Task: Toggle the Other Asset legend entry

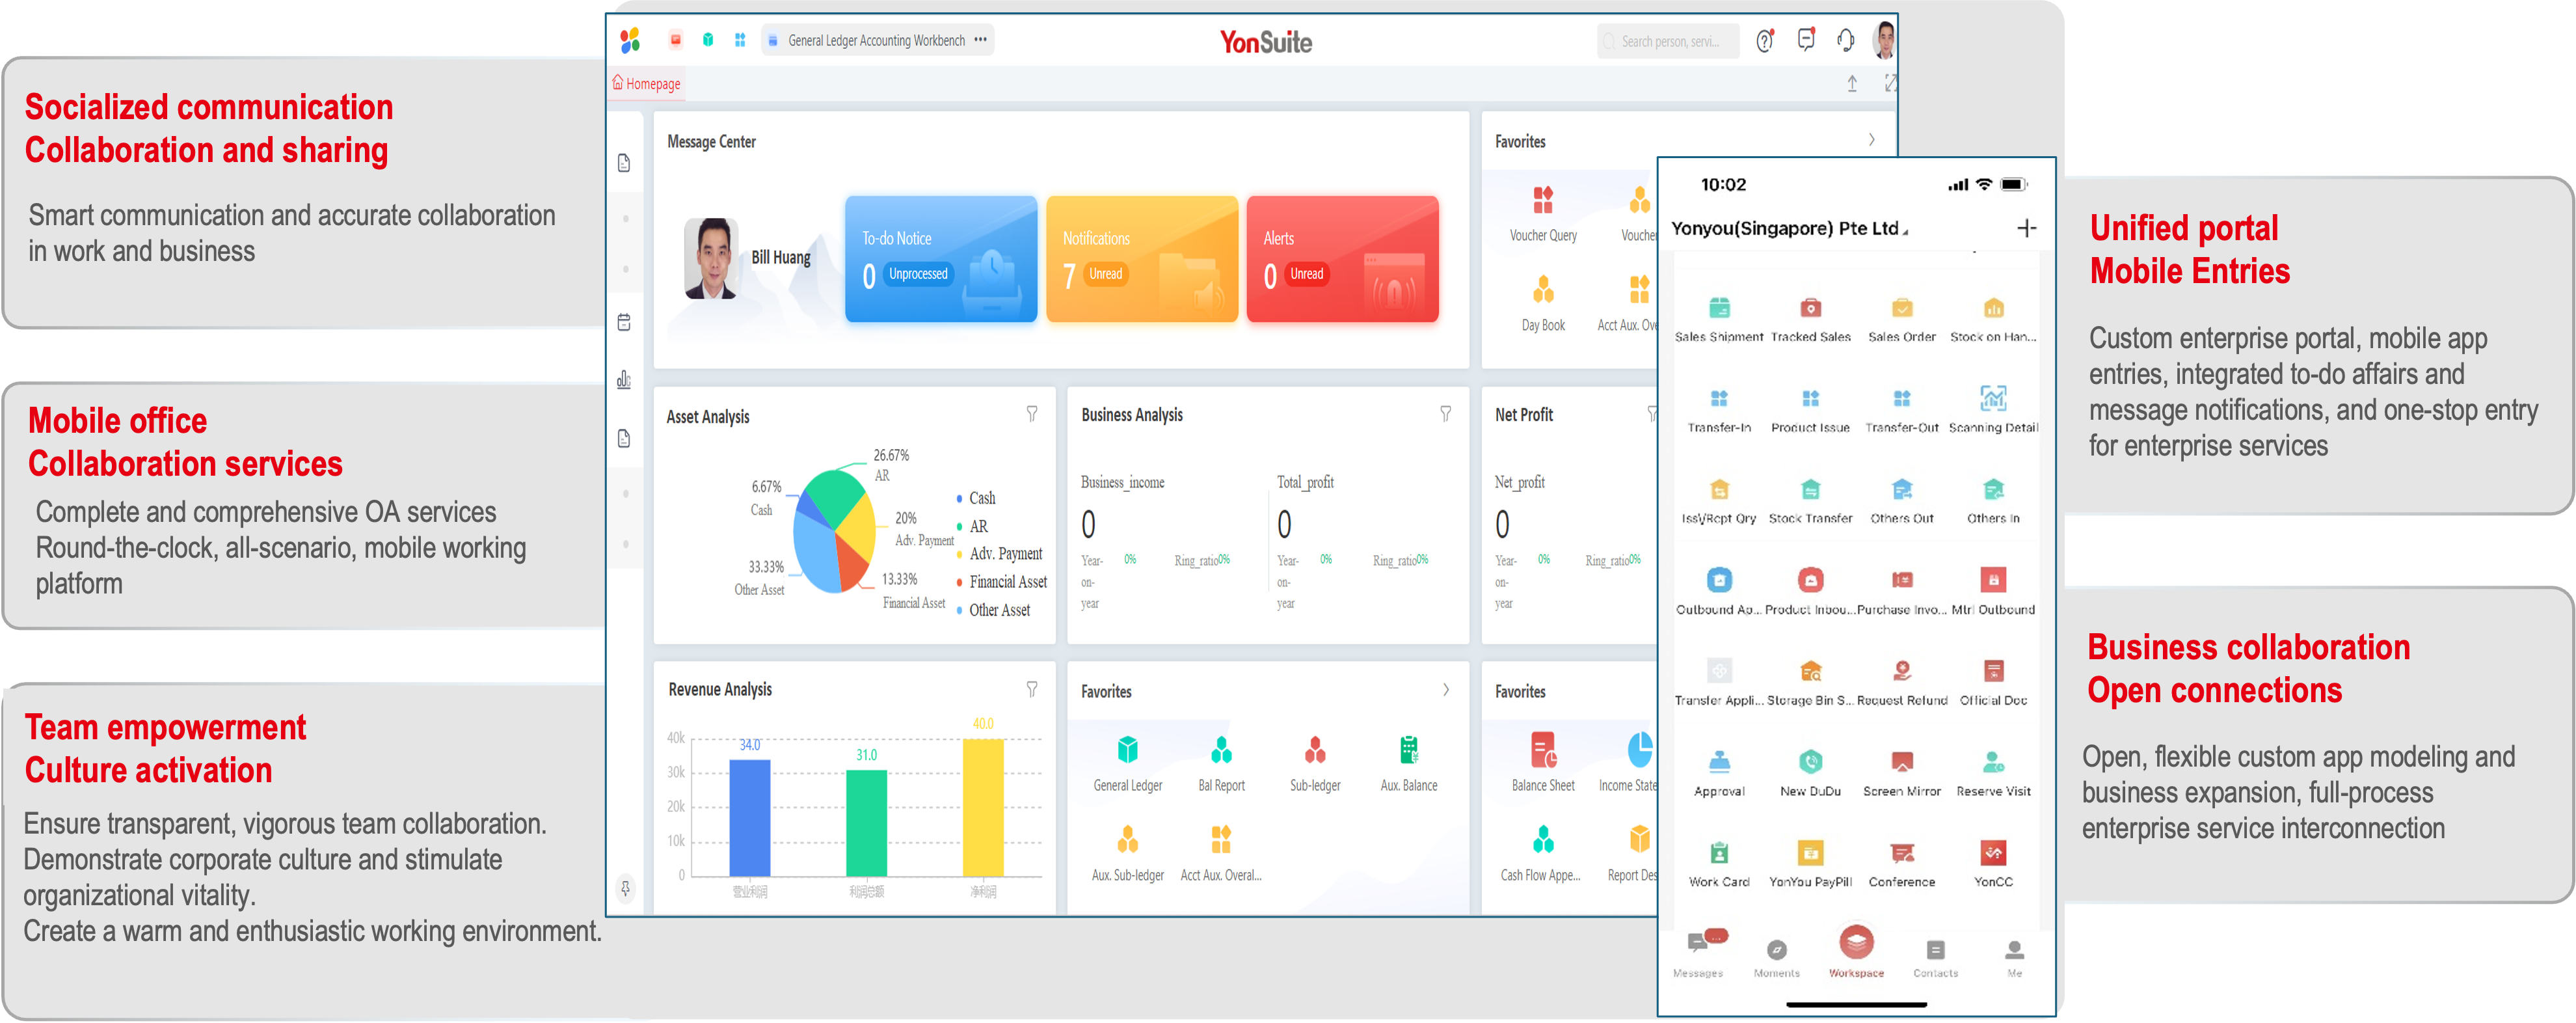Action: coord(998,610)
